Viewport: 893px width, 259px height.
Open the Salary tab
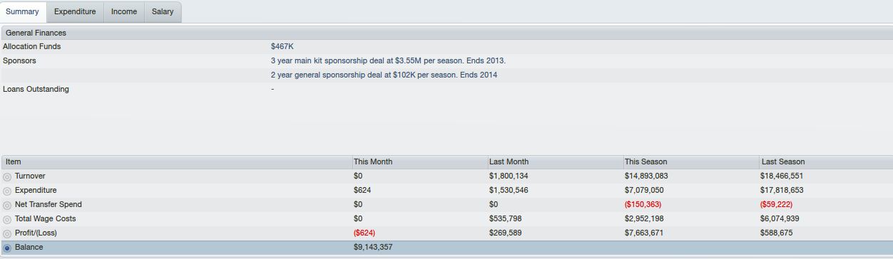(x=163, y=11)
